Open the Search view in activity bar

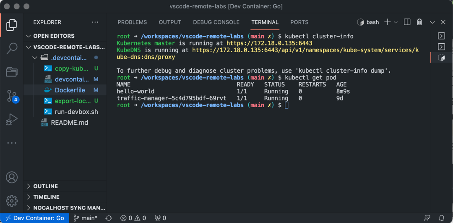click(12, 49)
